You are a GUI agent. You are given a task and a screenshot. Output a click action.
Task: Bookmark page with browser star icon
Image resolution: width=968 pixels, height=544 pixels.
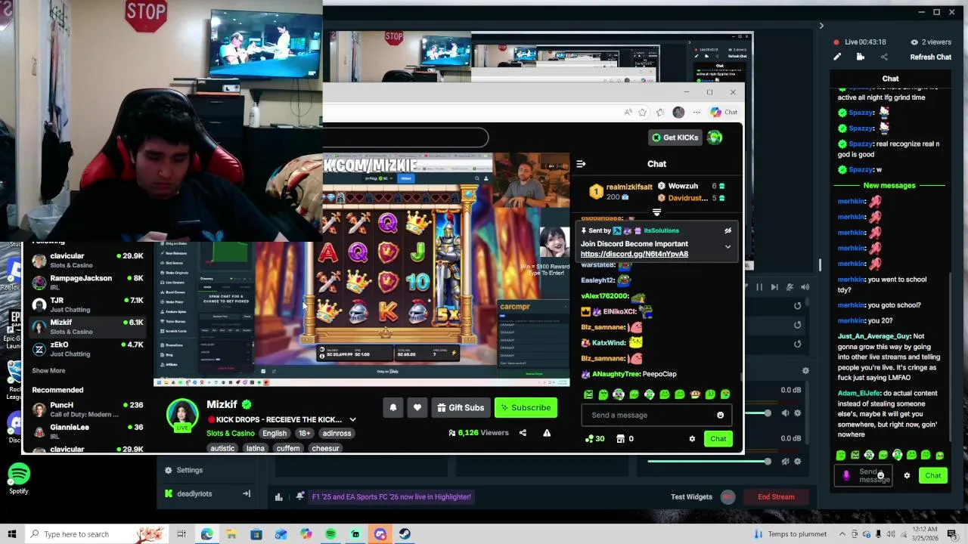pos(642,113)
